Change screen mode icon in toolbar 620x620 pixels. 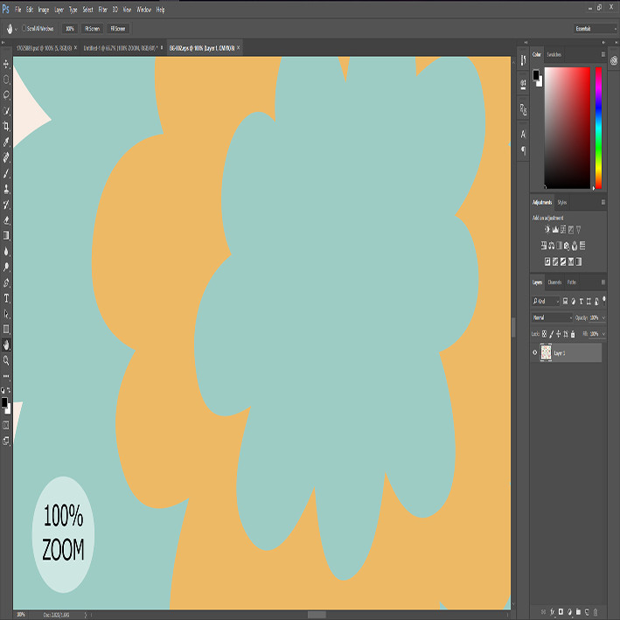[6, 441]
